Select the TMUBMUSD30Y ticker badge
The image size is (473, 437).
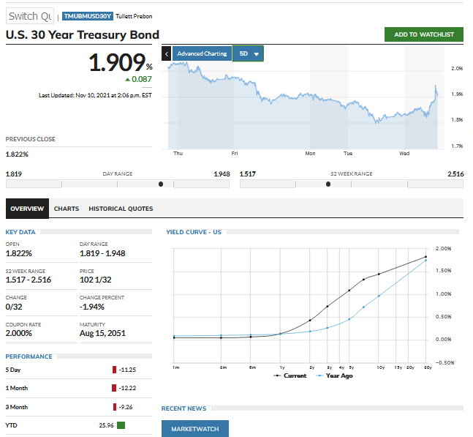88,16
